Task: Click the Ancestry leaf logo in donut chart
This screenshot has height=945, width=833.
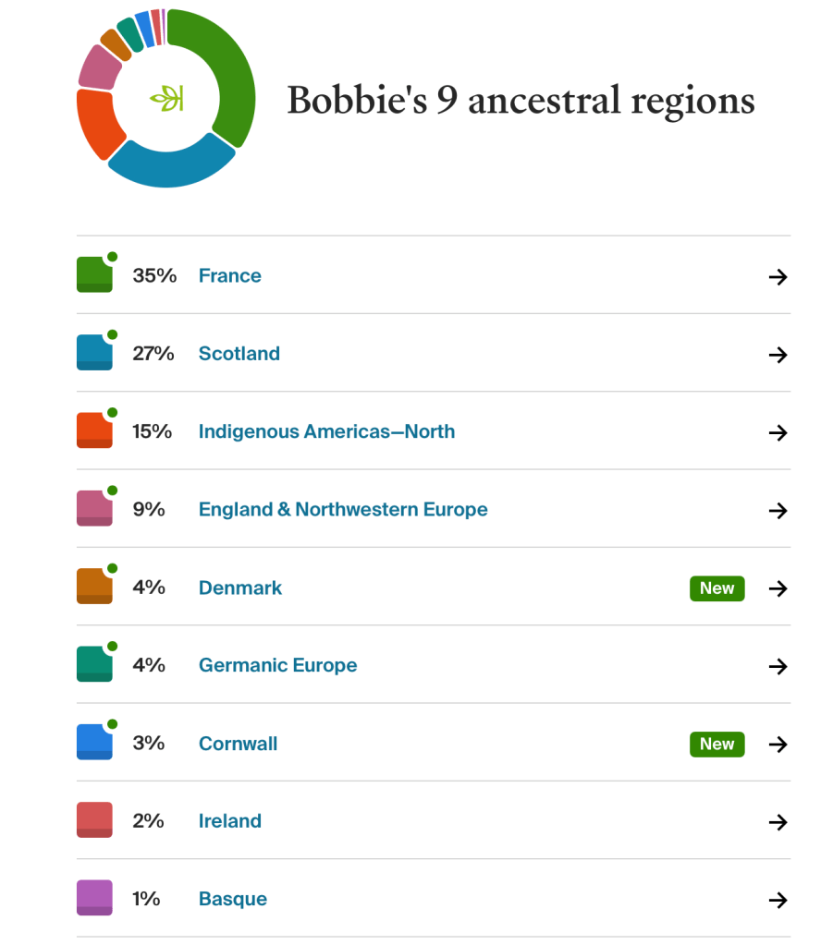Action: tap(167, 98)
